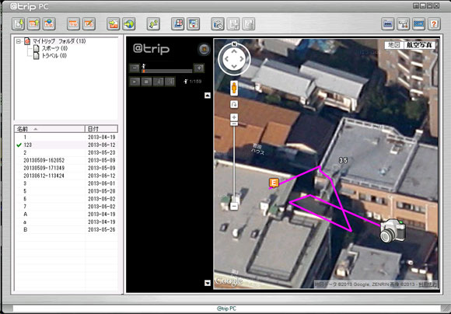
Task: Click the N compass reset button
Action: (x=234, y=44)
